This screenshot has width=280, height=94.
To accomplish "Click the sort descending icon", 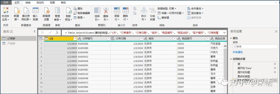I will click(x=135, y=13).
